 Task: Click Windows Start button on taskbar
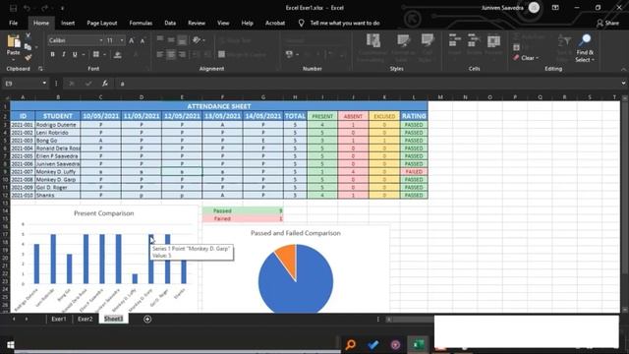(11, 344)
